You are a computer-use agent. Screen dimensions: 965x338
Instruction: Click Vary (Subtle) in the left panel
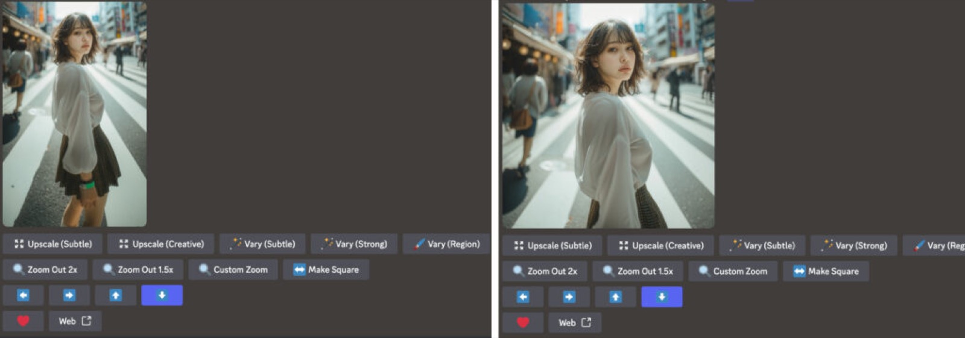pos(262,244)
